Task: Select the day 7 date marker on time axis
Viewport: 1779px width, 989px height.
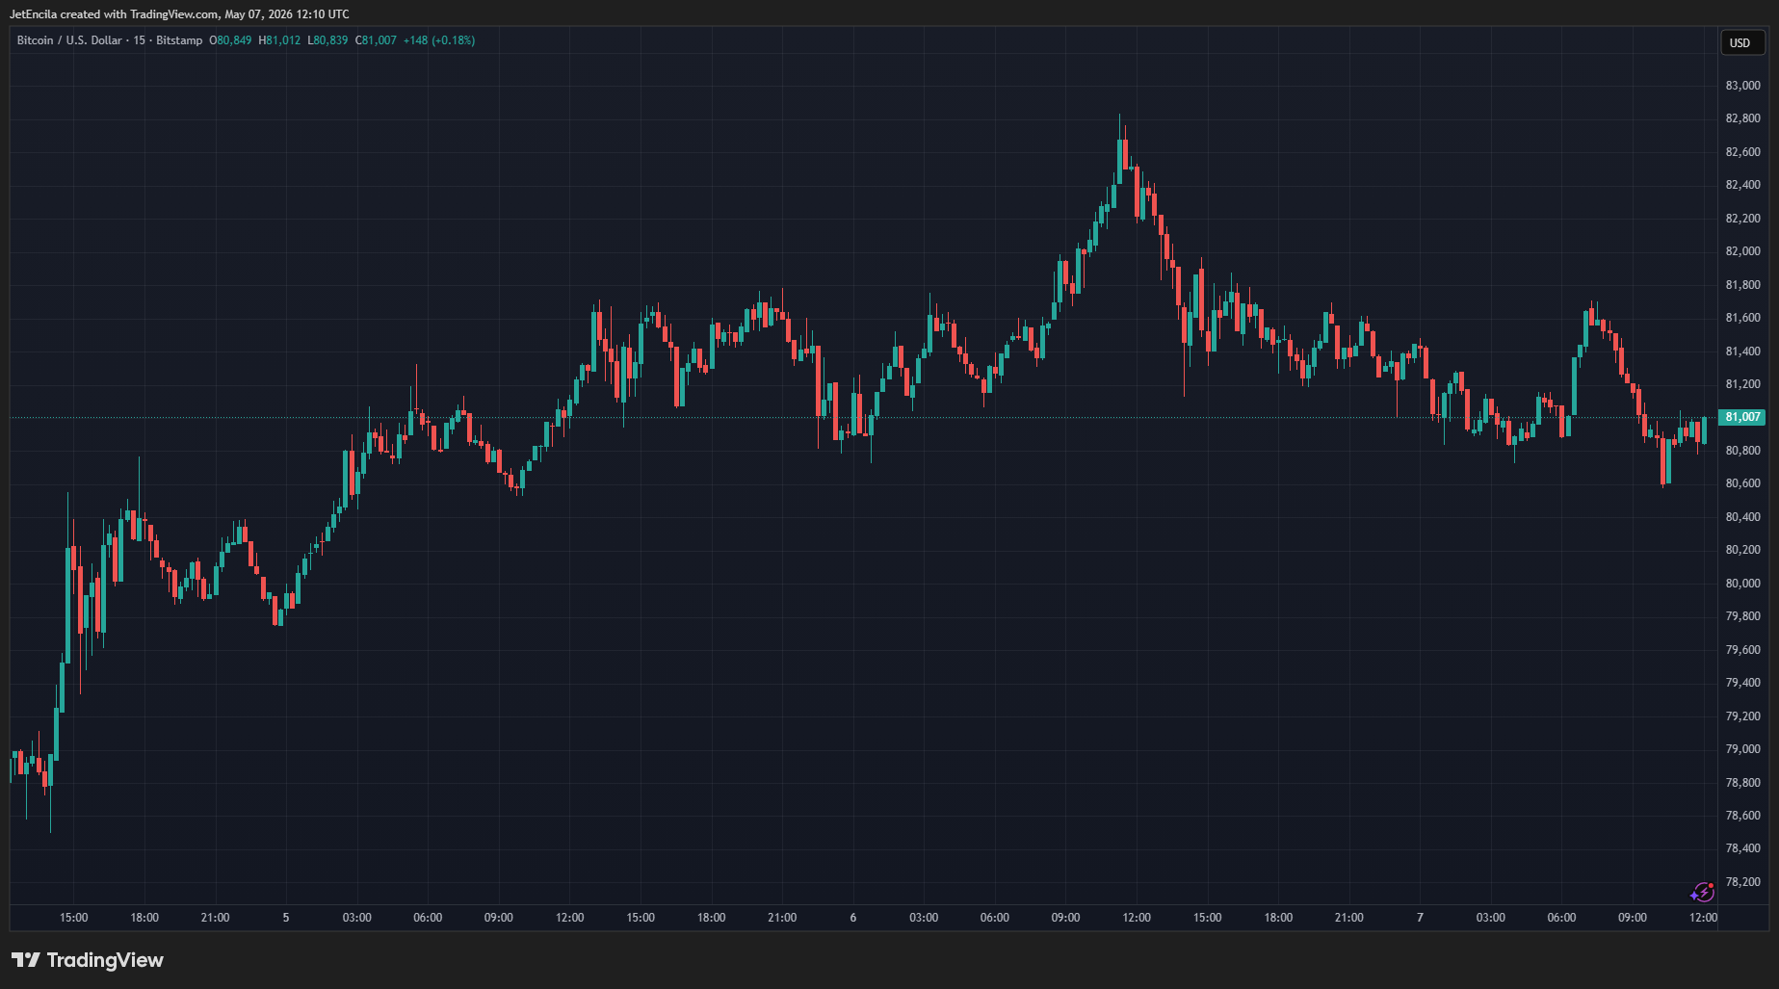Action: pos(1420,918)
